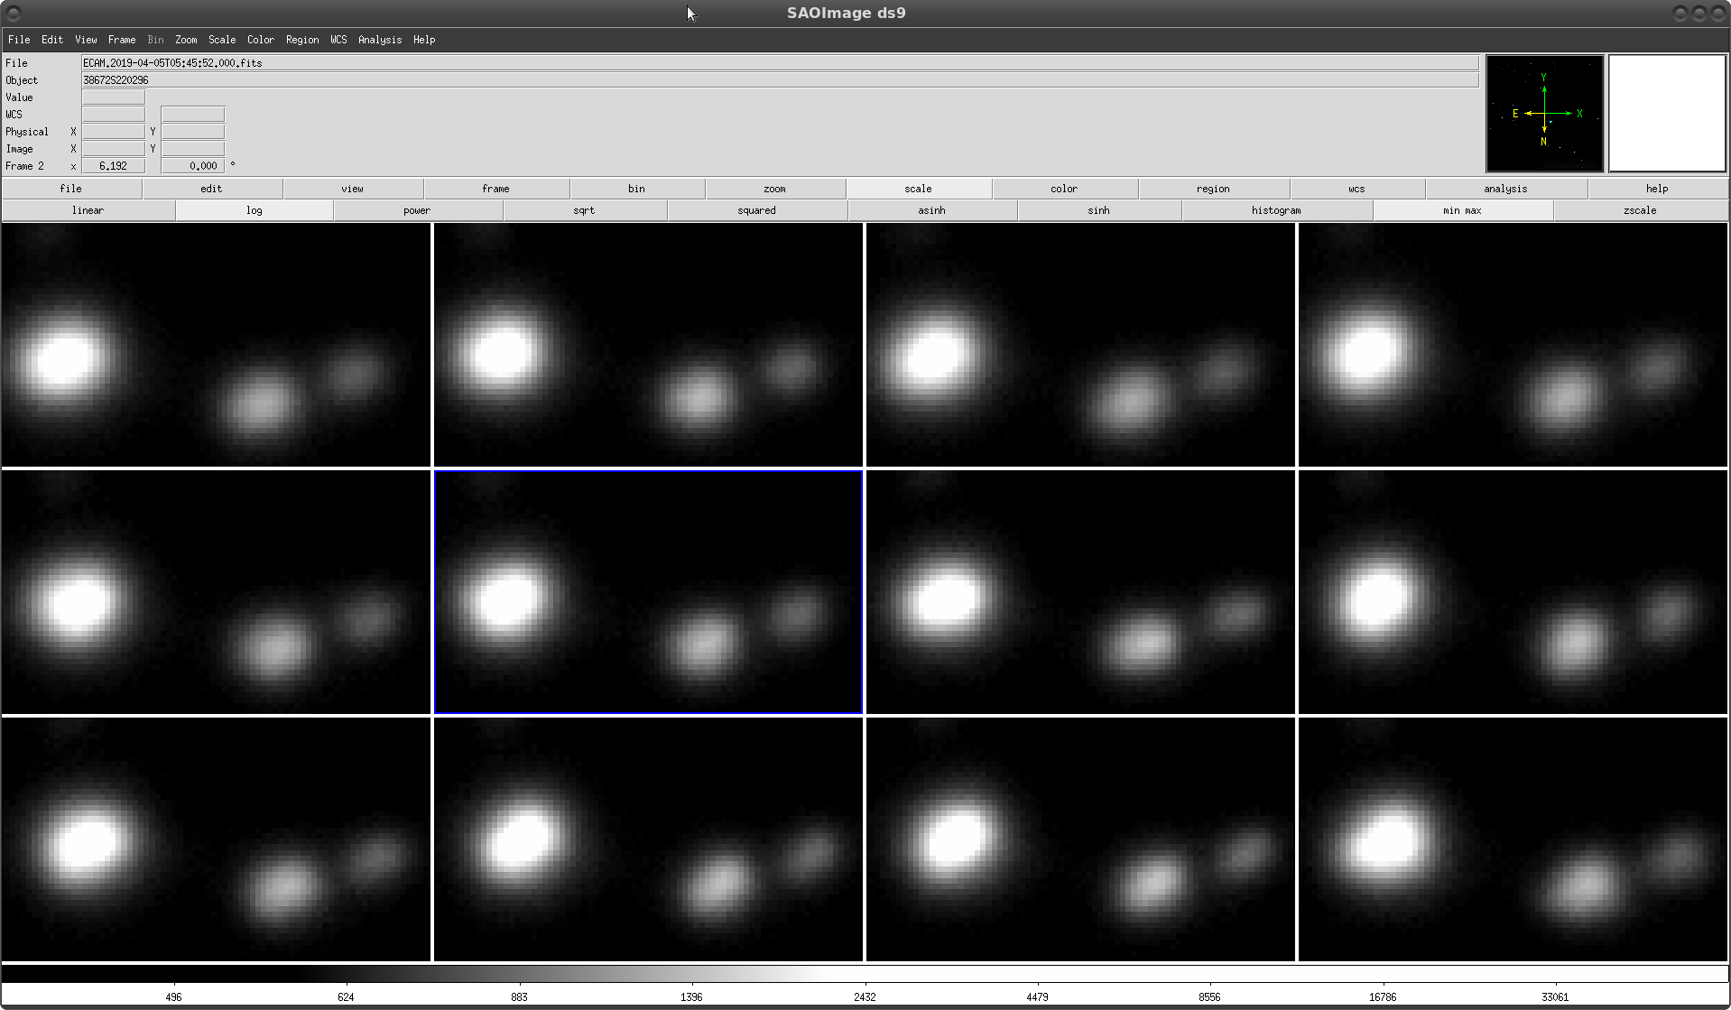Click the File name field
The width and height of the screenshot is (1731, 1010).
[779, 63]
